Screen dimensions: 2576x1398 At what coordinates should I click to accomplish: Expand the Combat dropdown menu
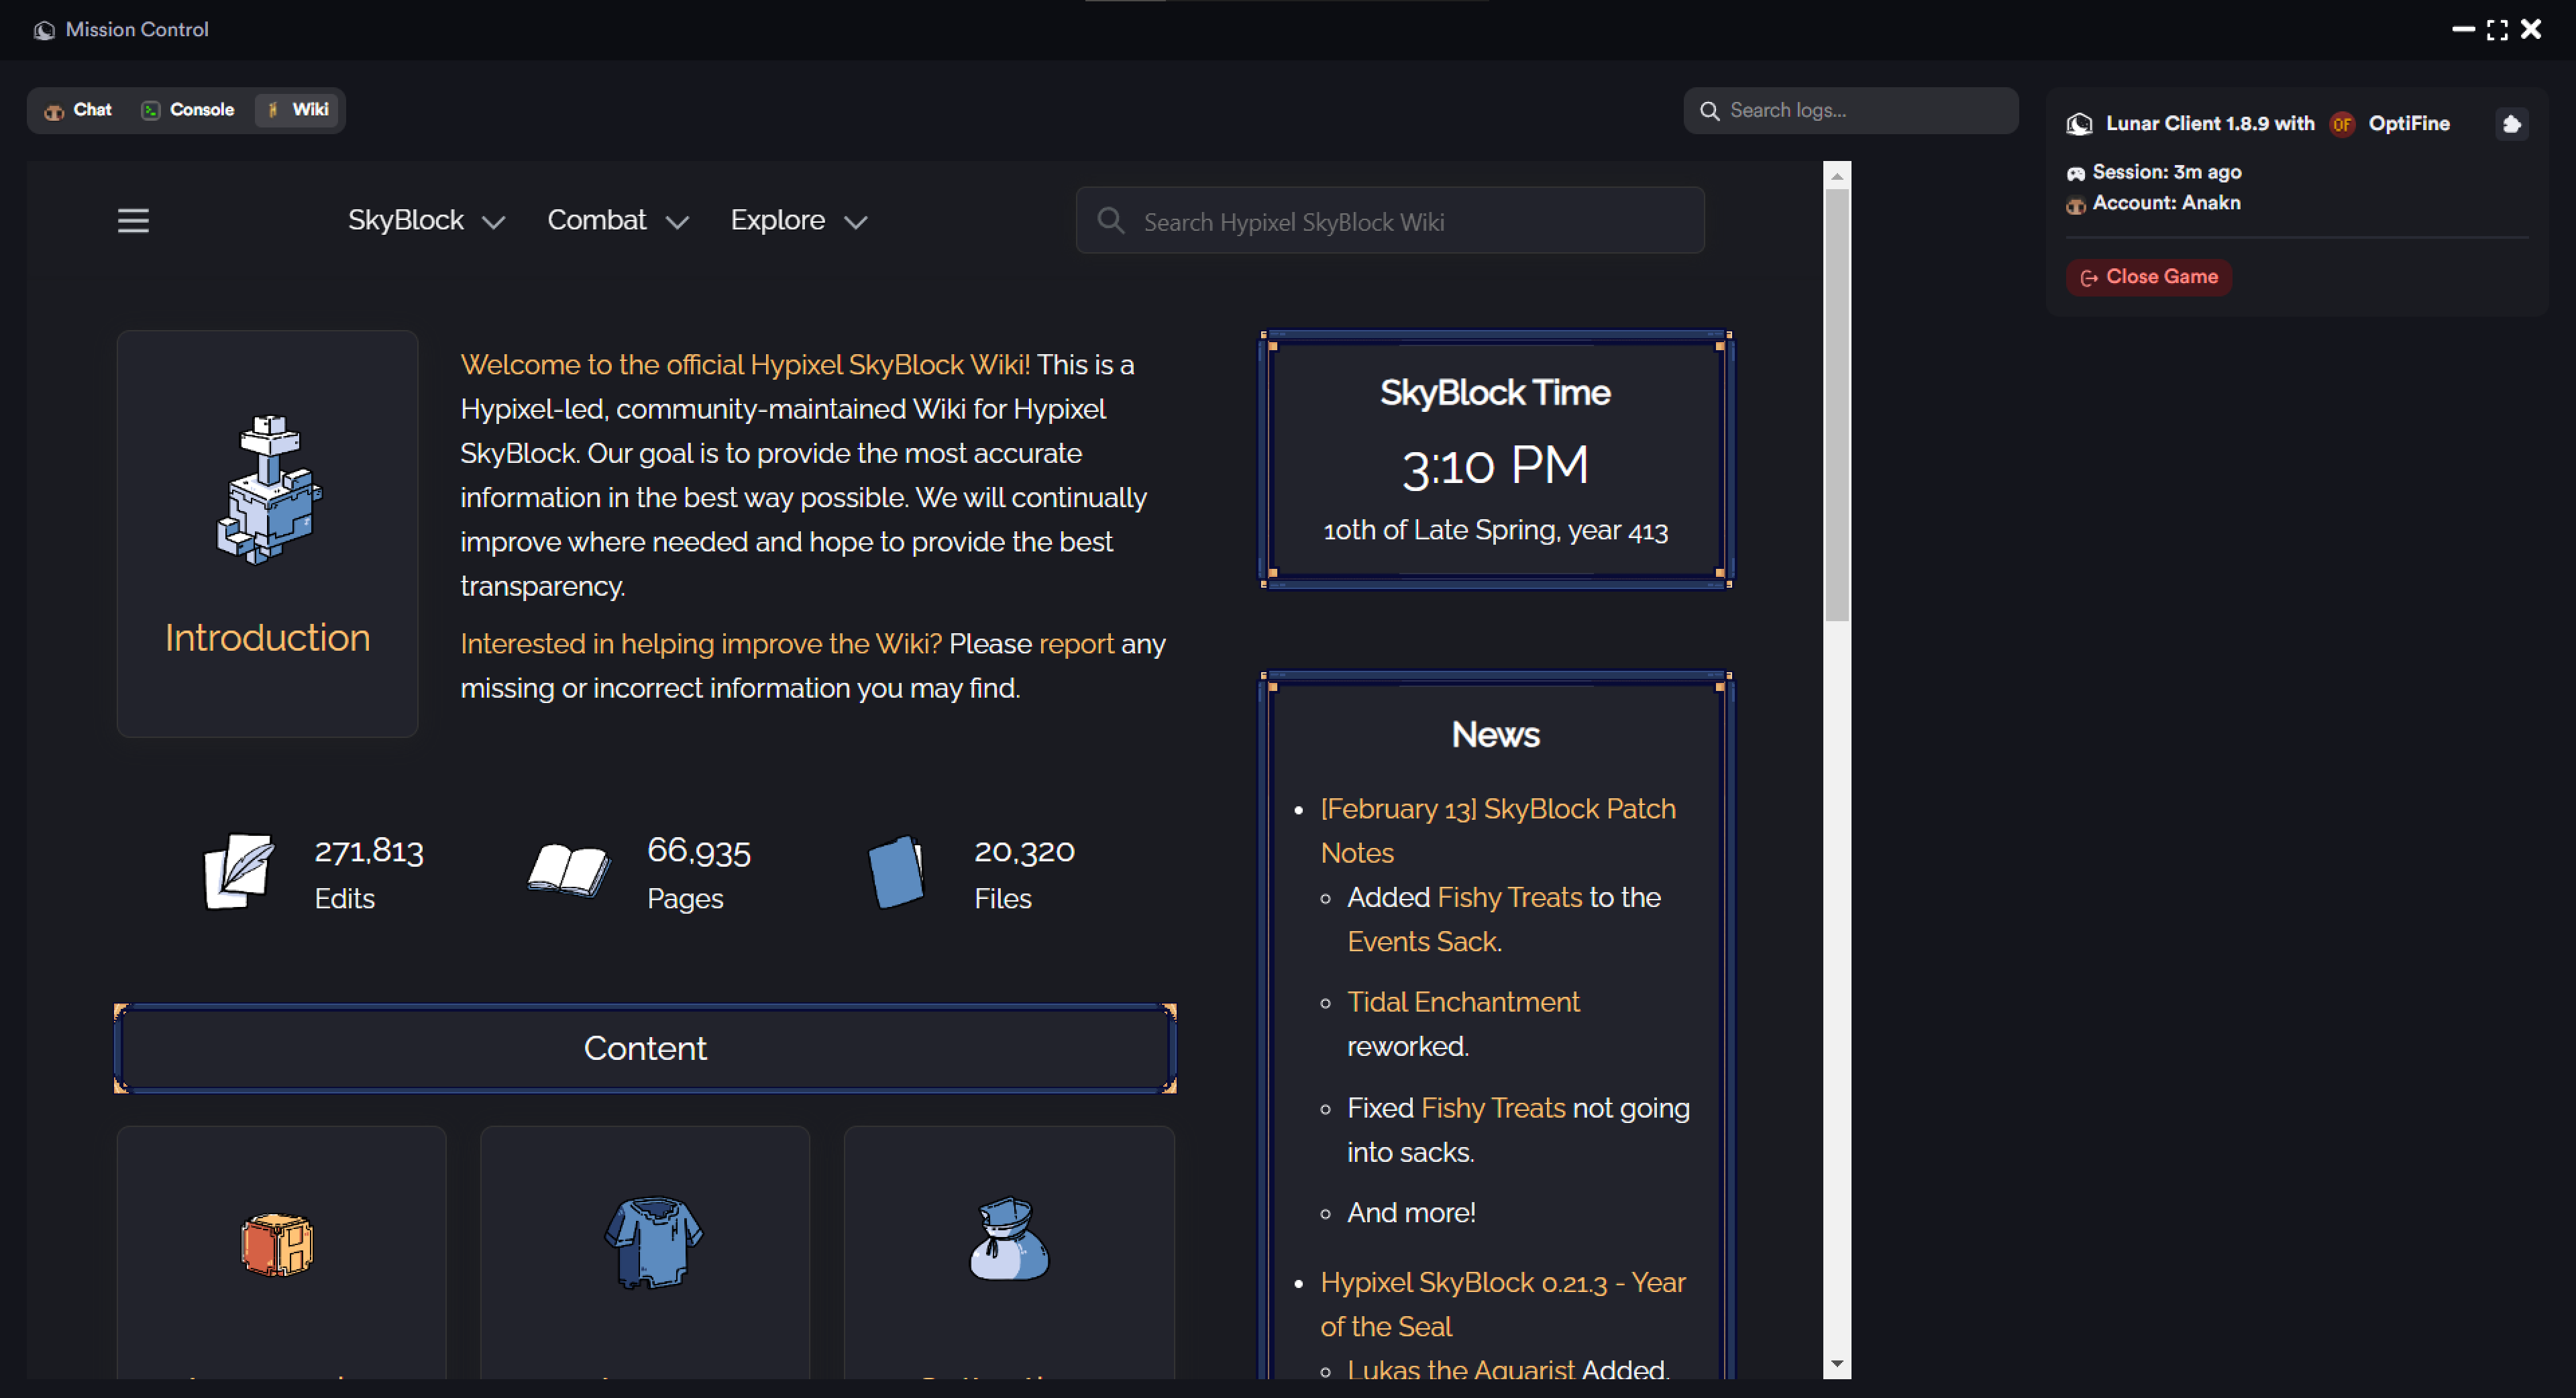tap(618, 220)
